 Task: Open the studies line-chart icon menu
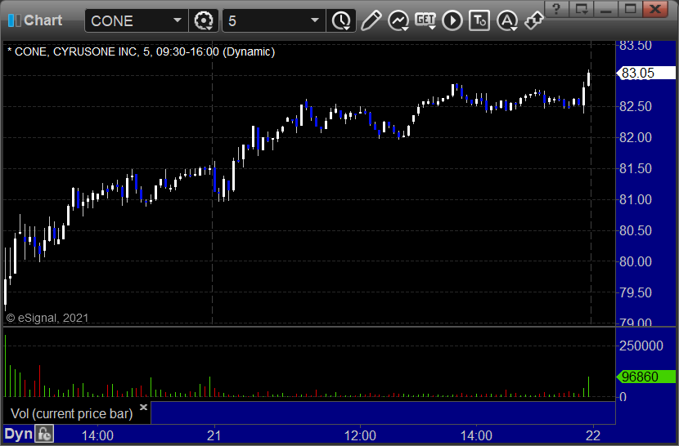tap(398, 20)
